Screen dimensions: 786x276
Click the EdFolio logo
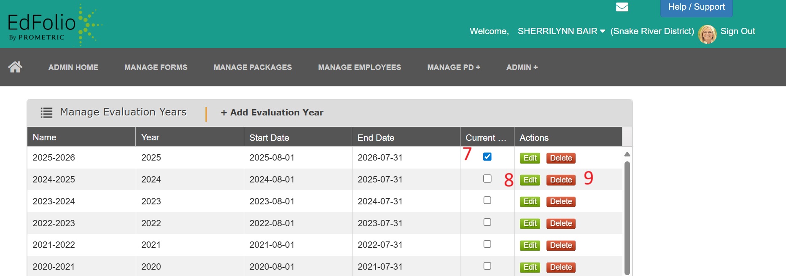[55, 25]
